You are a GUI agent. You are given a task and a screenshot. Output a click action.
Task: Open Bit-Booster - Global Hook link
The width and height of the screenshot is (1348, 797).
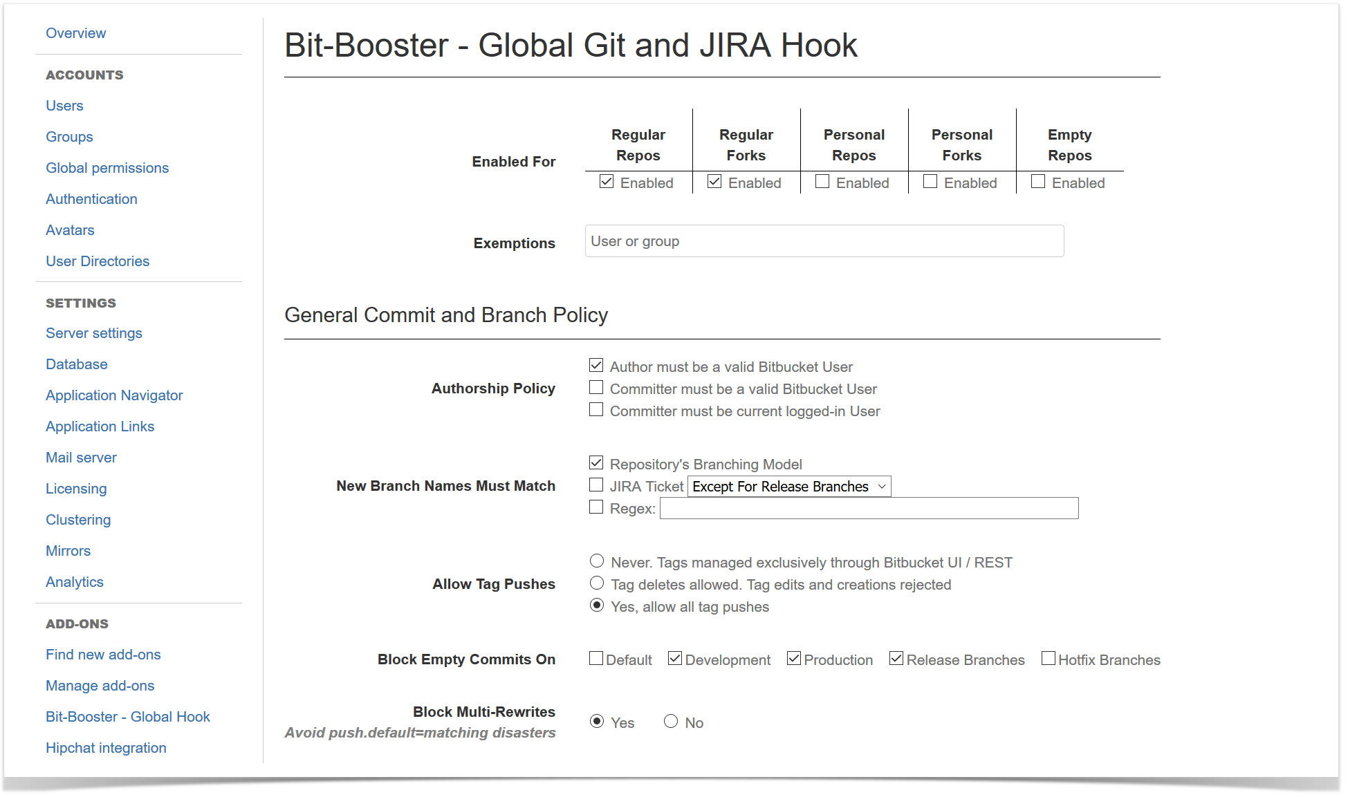(x=128, y=717)
